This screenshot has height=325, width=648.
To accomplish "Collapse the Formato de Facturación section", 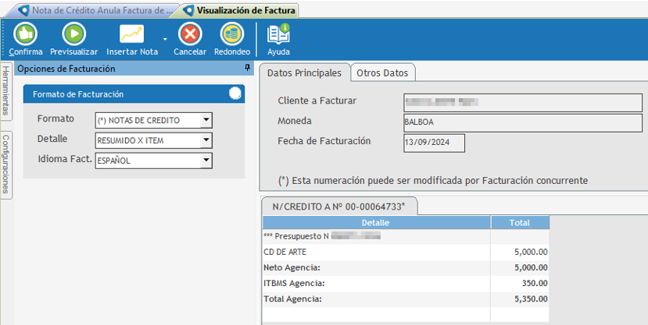I will coord(235,94).
